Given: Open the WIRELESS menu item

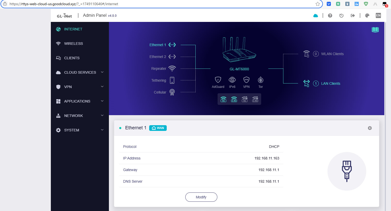Looking at the screenshot, I should (73, 44).
